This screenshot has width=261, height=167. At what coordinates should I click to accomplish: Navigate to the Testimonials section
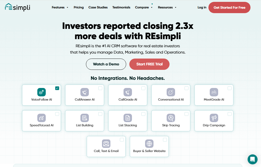[x=121, y=7]
